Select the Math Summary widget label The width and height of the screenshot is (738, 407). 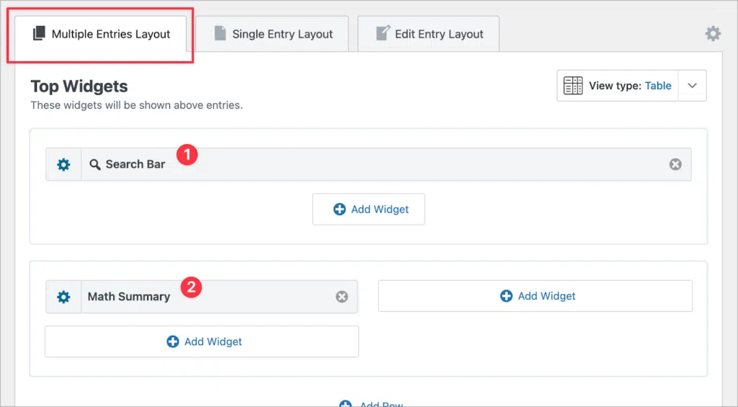[128, 297]
